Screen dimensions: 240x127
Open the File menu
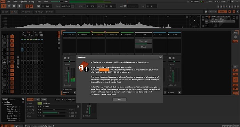coord(3,2)
